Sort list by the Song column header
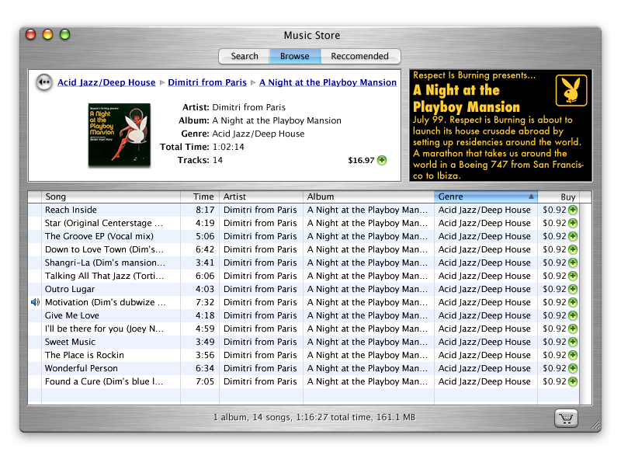This screenshot has width=621, height=466. pos(111,197)
